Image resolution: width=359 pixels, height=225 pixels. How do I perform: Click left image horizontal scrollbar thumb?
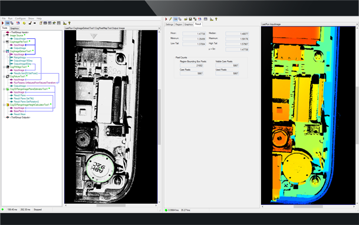[111, 206]
